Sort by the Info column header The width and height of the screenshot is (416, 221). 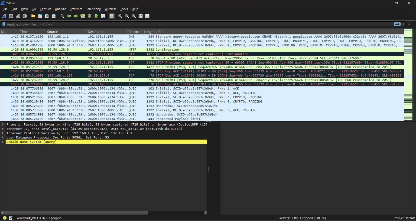click(x=280, y=32)
